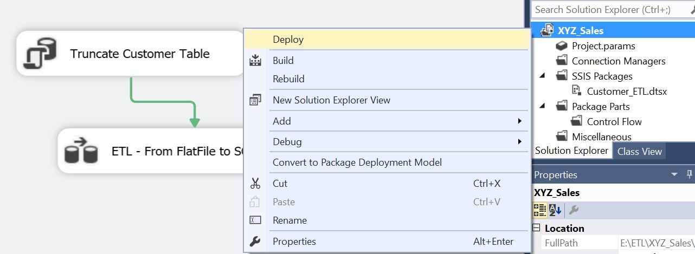The image size is (695, 254).
Task: Select Rename in the context menu
Action: click(x=387, y=220)
